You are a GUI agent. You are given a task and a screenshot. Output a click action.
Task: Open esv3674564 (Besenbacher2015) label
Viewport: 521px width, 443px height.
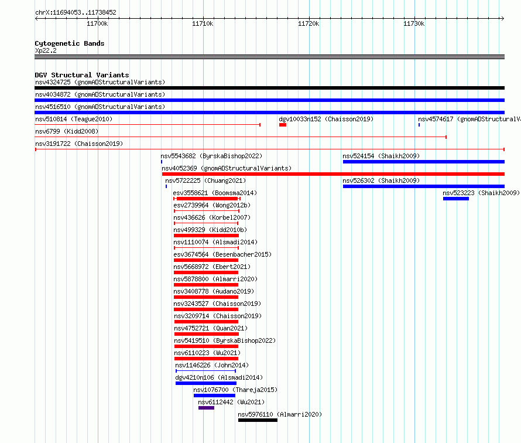coord(222,254)
